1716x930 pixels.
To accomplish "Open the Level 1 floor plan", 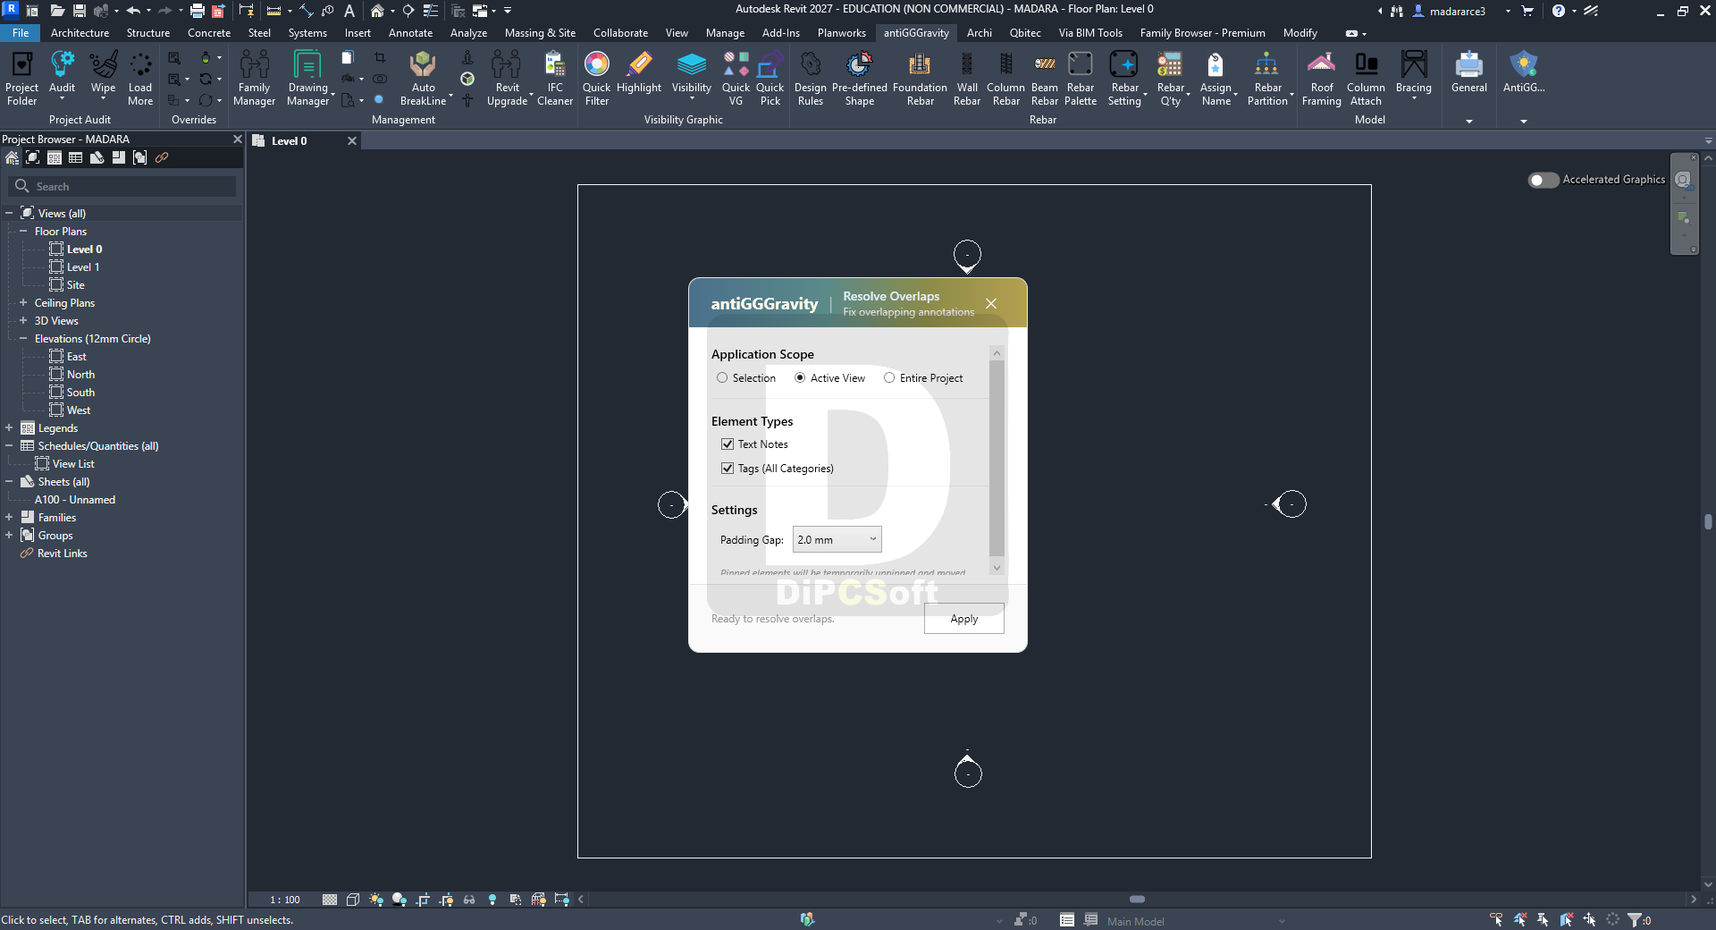I will (83, 267).
